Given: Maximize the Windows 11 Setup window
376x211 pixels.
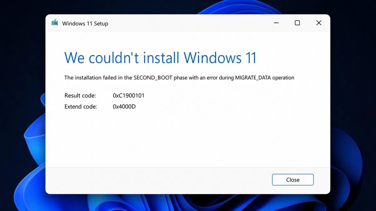Looking at the screenshot, I should click(297, 23).
